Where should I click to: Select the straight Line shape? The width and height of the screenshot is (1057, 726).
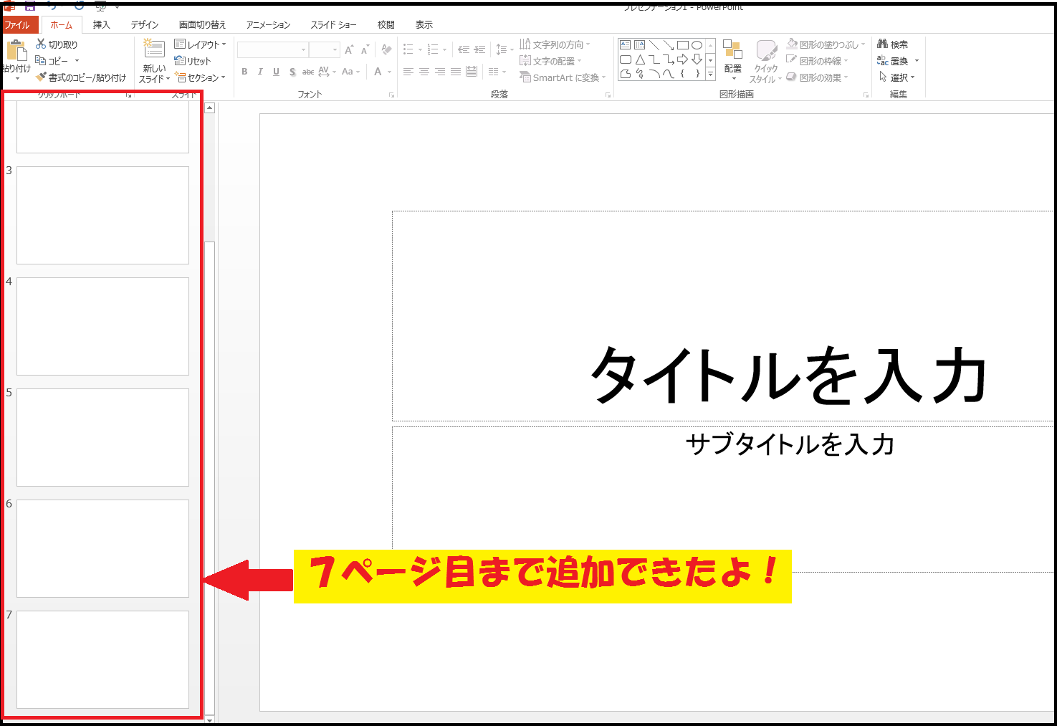coord(654,45)
